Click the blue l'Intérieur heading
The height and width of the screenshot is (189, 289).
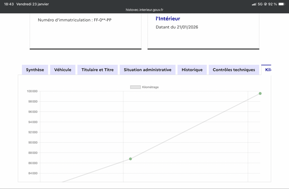point(168,19)
